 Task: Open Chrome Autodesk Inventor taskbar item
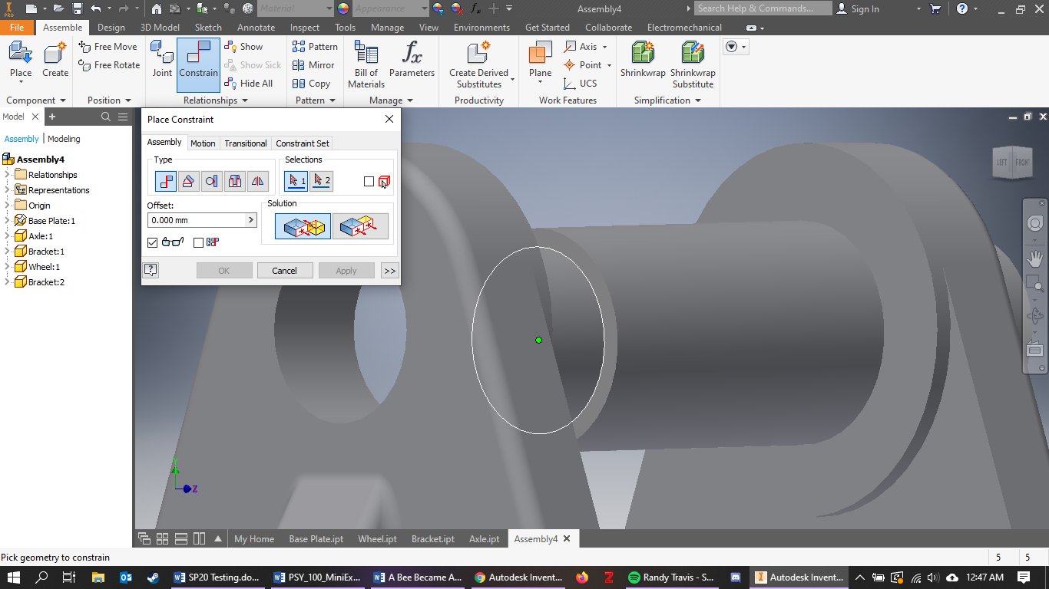tap(519, 577)
